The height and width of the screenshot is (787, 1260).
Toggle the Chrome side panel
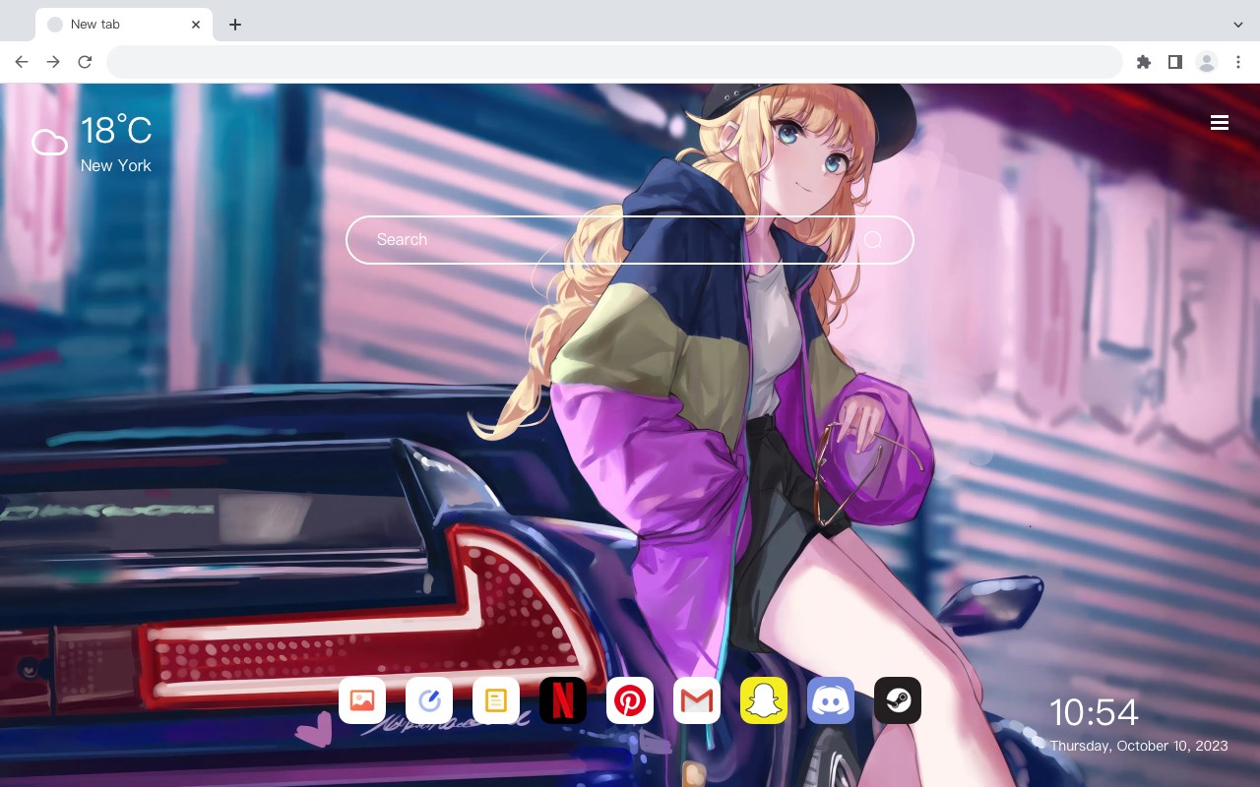pyautogui.click(x=1175, y=62)
